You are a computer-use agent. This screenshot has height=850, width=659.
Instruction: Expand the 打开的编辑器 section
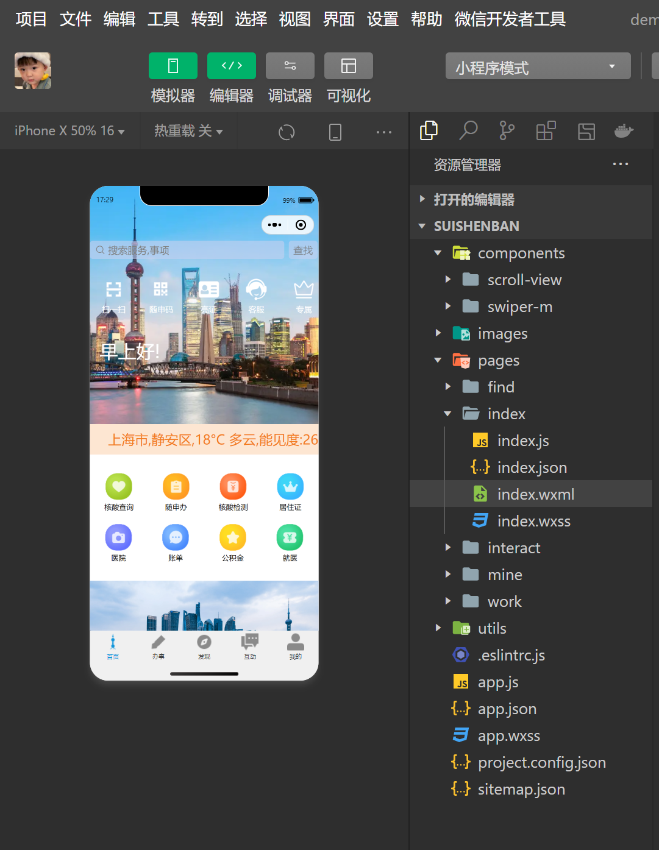pos(531,199)
